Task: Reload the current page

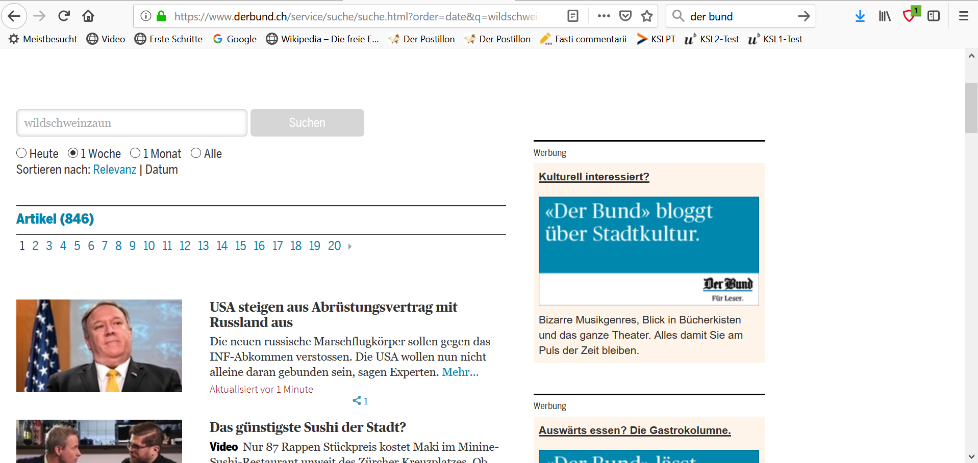Action: coord(64,16)
